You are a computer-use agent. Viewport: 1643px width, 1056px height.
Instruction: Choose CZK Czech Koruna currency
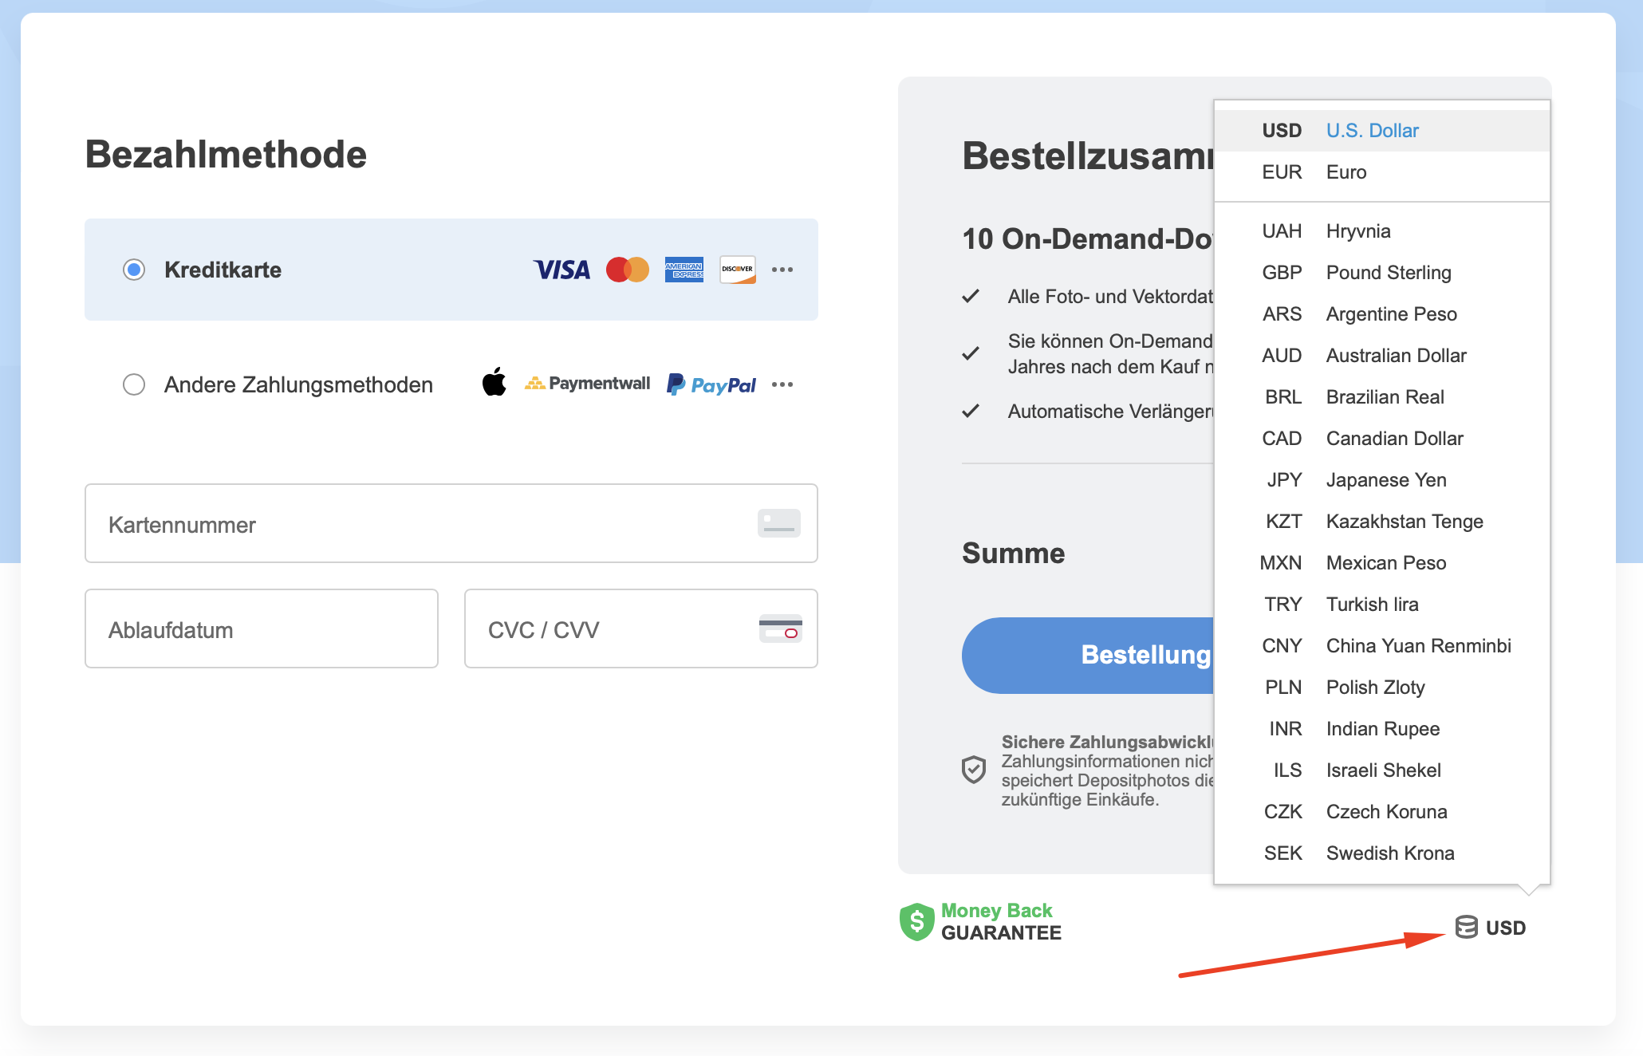(1382, 812)
